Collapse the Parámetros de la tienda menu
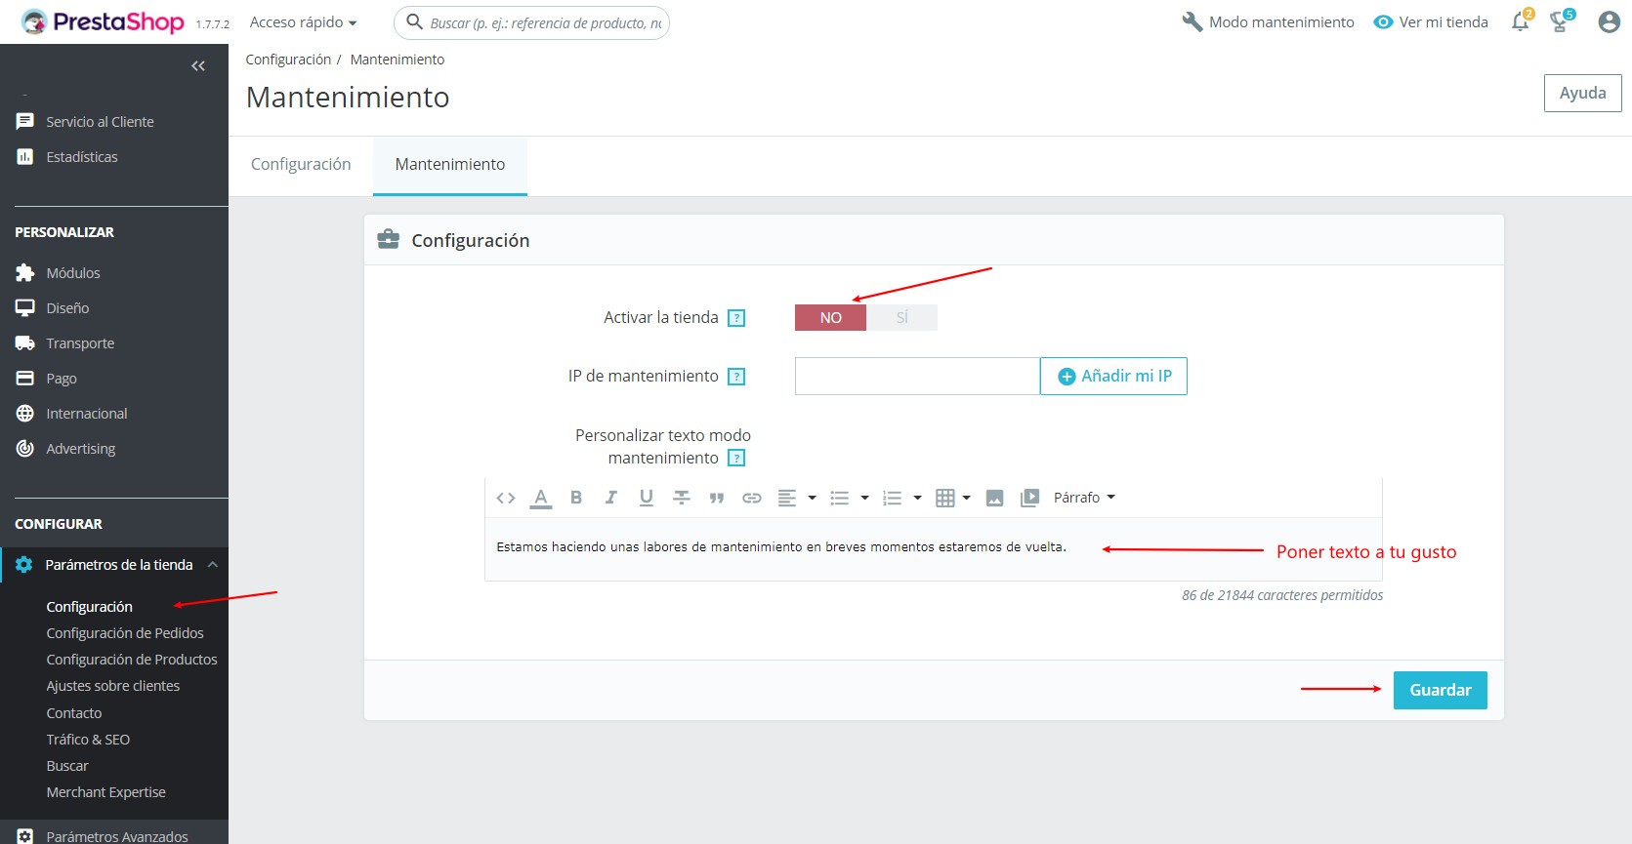 click(212, 565)
